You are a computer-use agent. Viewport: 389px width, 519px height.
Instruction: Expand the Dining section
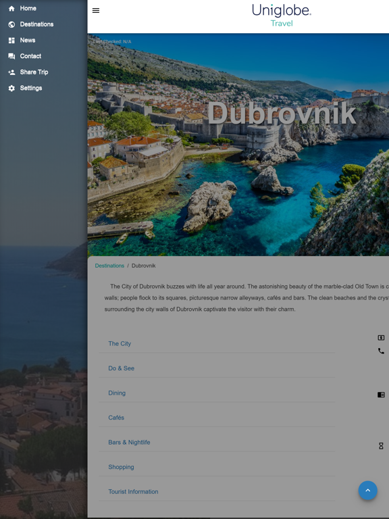(217, 393)
